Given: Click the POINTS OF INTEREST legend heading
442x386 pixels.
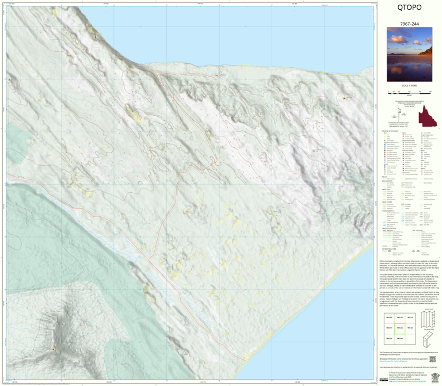Looking at the screenshot, I should tap(390, 131).
